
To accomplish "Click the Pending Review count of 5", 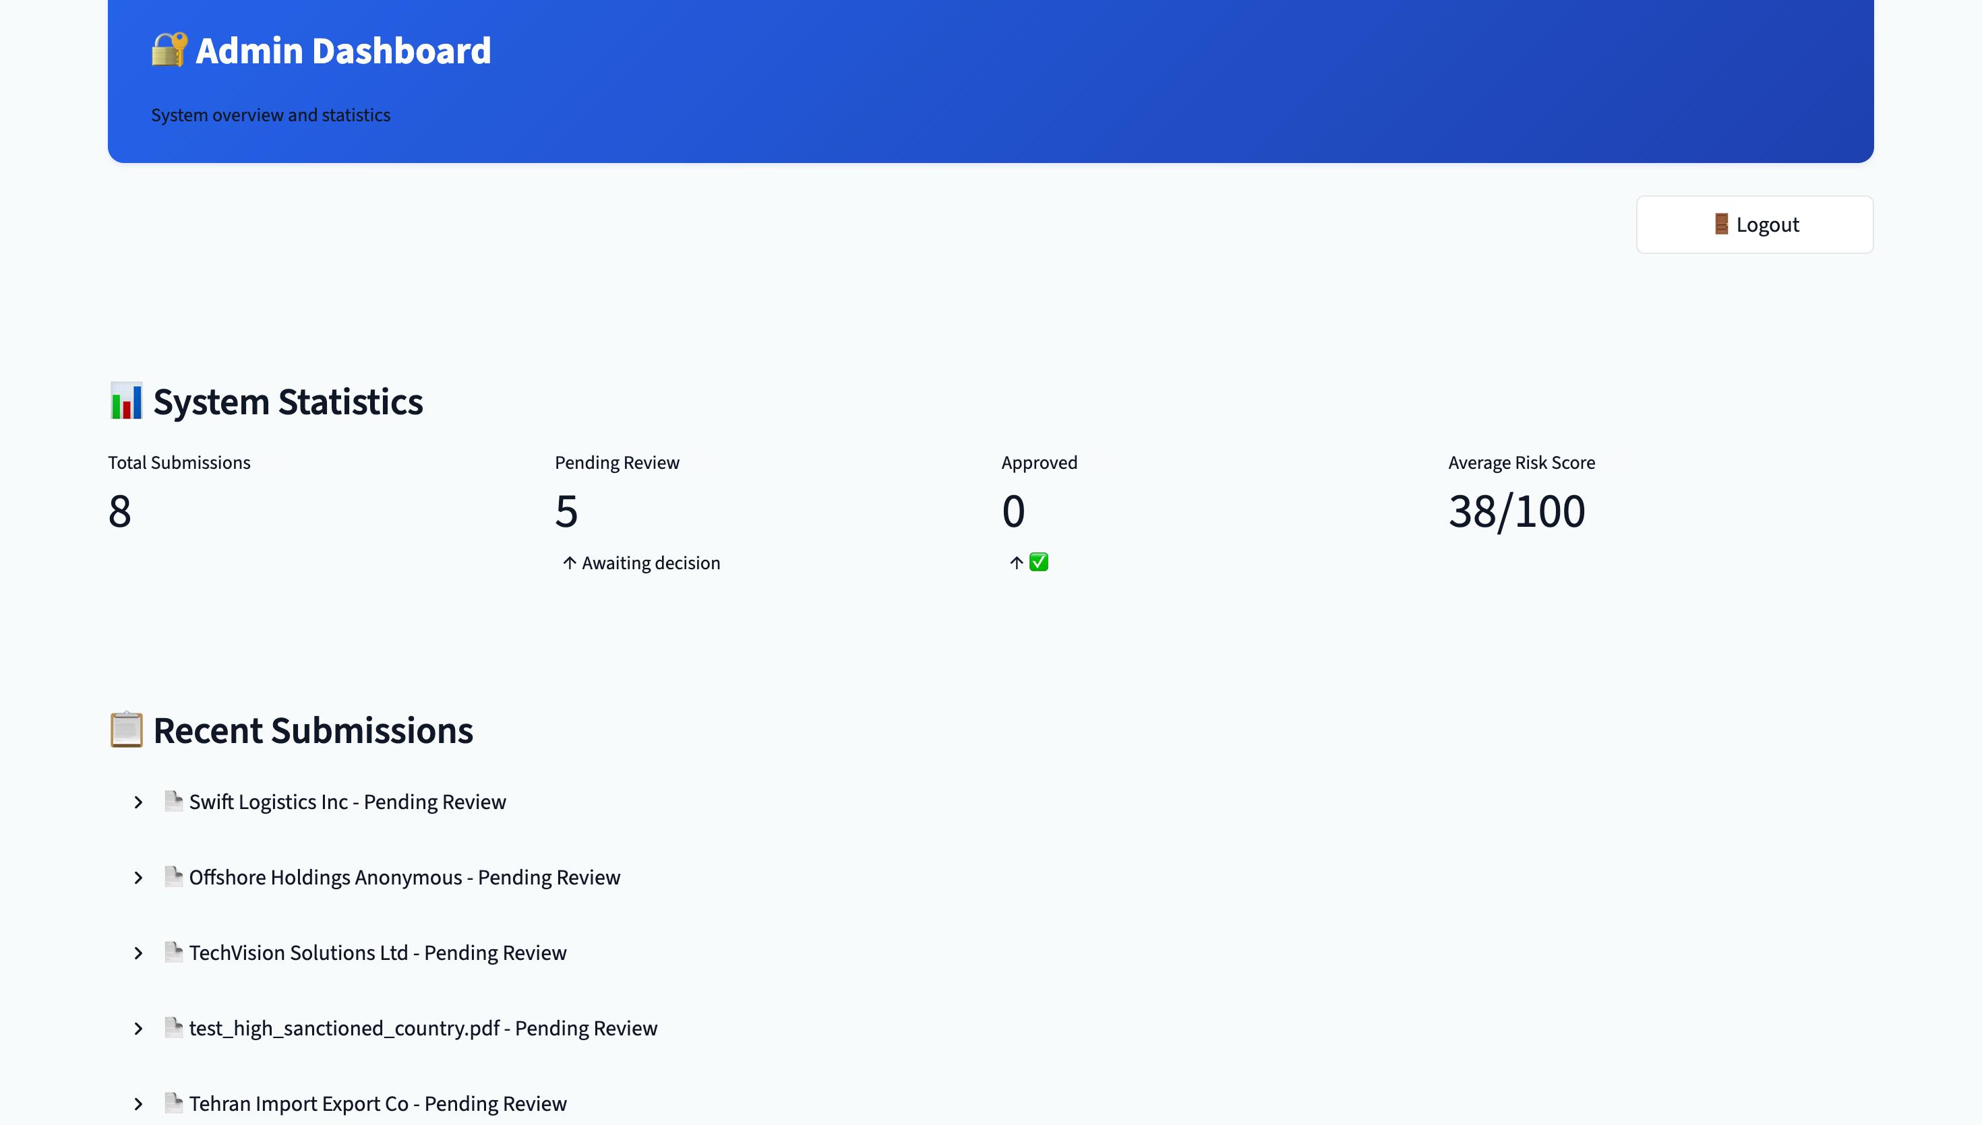I will [x=566, y=511].
